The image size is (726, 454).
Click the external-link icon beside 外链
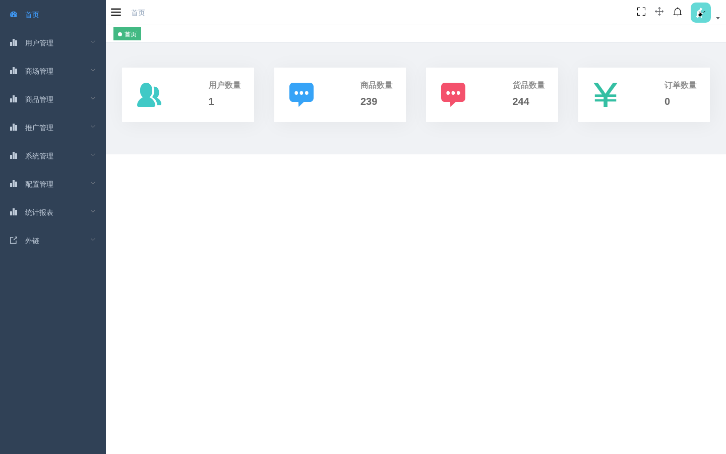point(14,240)
